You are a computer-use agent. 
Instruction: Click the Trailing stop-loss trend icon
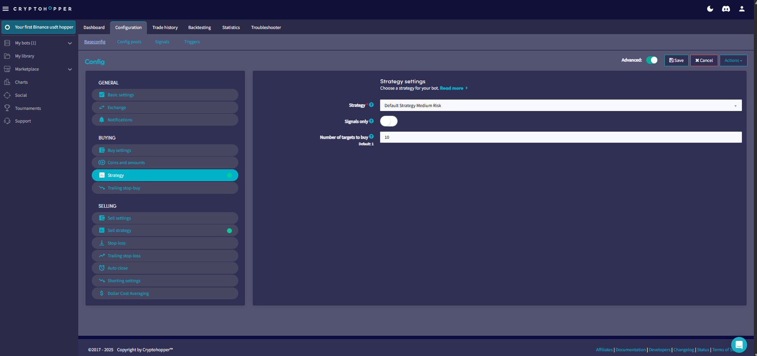point(102,255)
